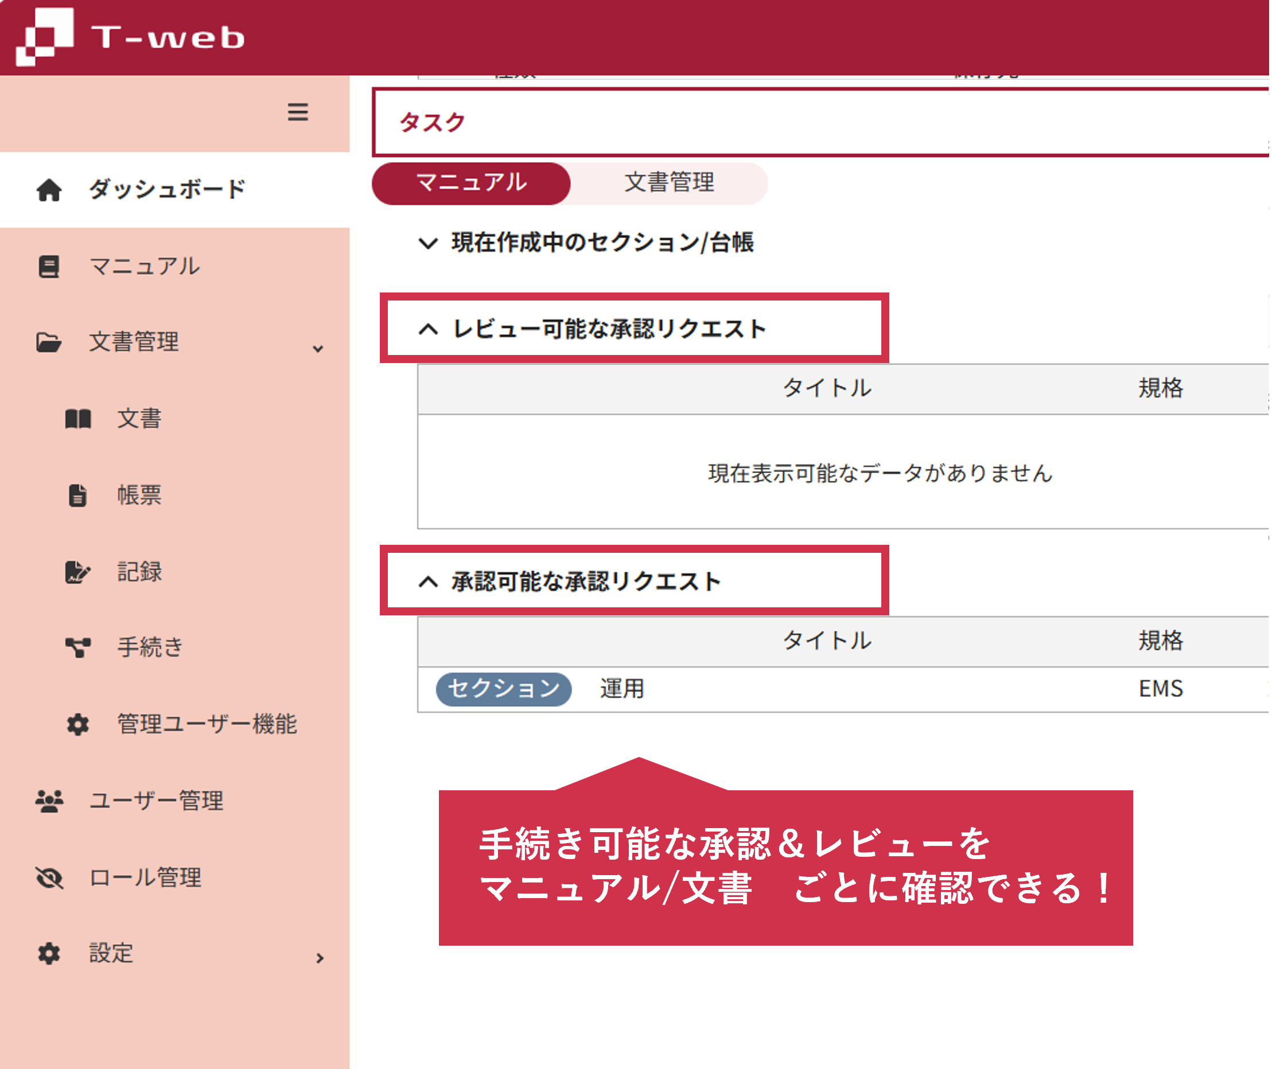Click the T-web logo icon

coord(45,36)
